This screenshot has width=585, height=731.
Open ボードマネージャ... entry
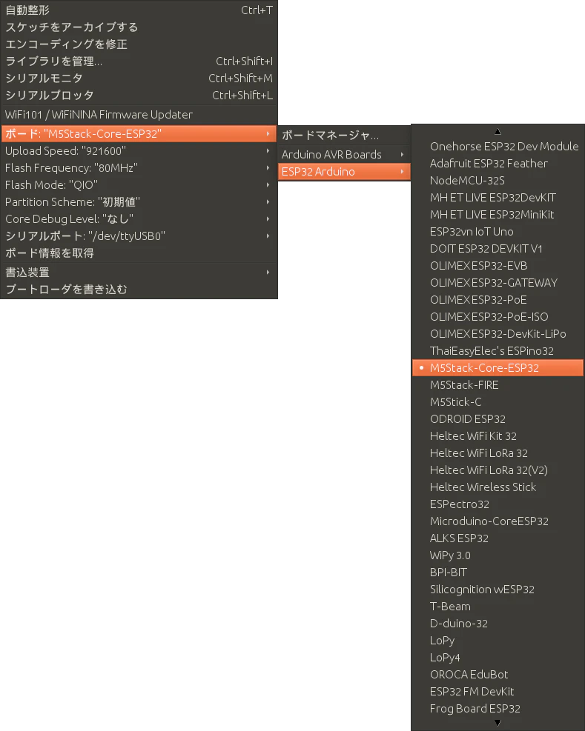(x=344, y=136)
